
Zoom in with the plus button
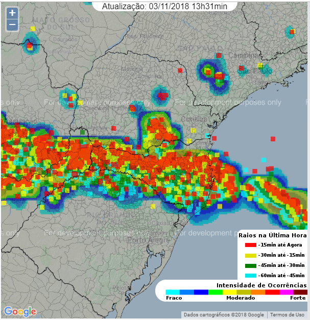click(x=12, y=13)
